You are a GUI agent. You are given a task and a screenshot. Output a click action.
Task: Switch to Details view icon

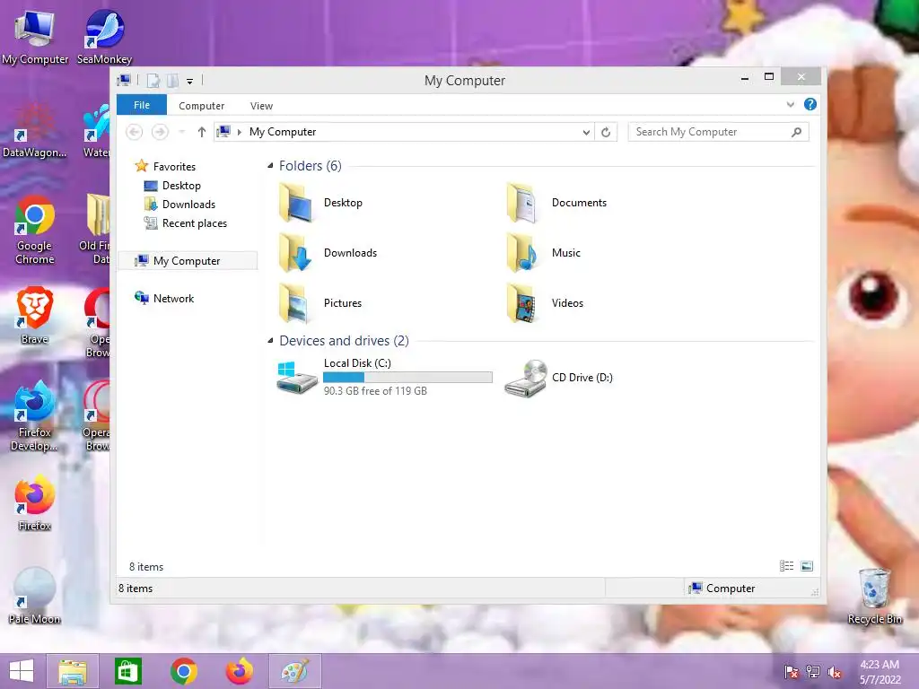click(x=786, y=566)
